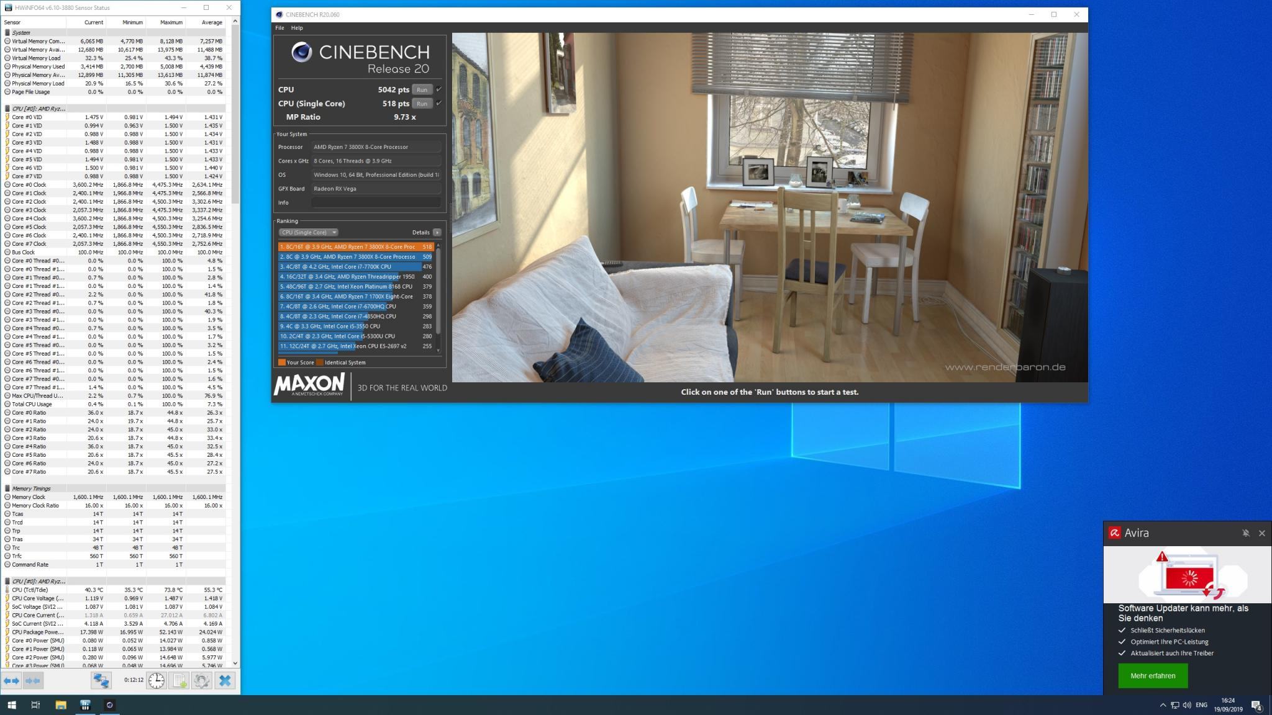This screenshot has width=1272, height=715.
Task: Collapse the Memory Timings sensor group
Action: tap(7, 488)
